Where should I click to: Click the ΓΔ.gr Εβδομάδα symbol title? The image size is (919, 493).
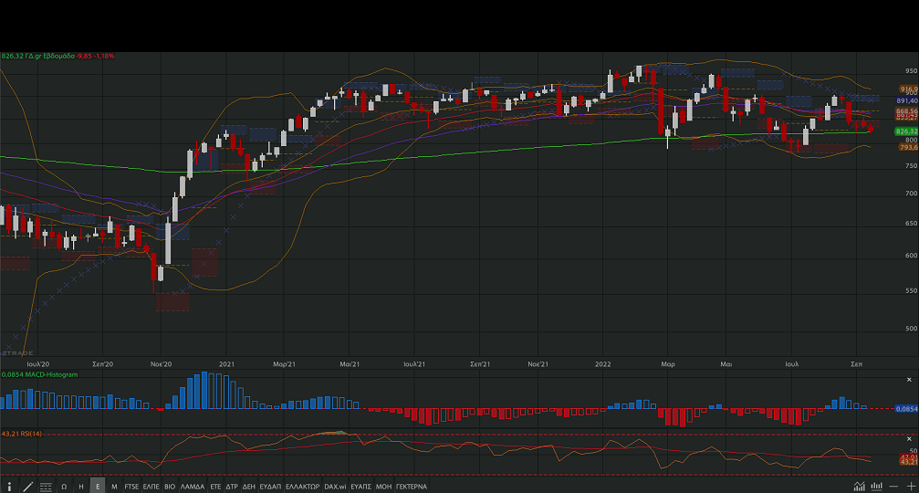pos(50,57)
